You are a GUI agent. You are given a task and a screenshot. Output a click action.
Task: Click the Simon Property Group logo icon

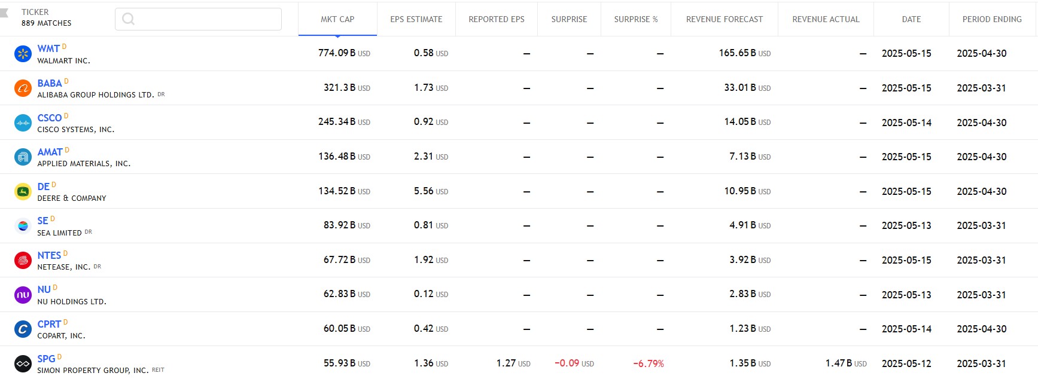(23, 363)
